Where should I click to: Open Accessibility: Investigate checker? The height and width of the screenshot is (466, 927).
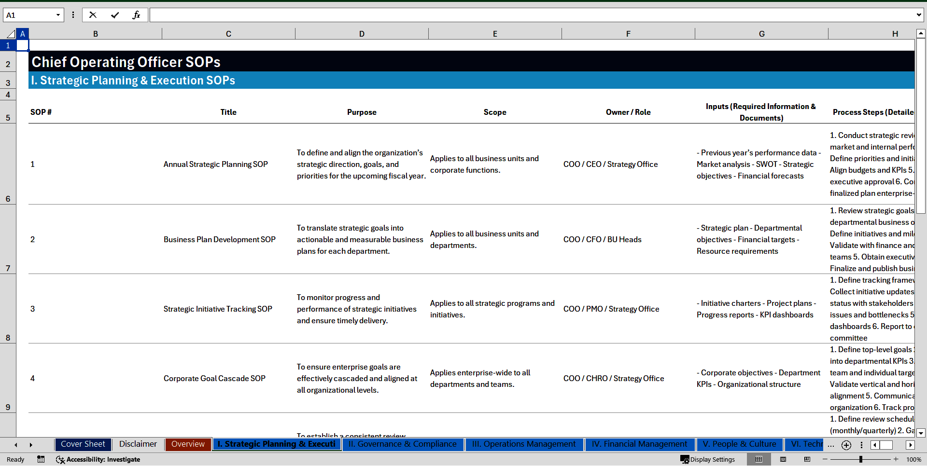pos(98,459)
